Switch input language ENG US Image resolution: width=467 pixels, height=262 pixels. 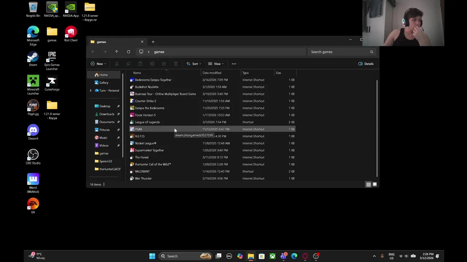coord(391,256)
